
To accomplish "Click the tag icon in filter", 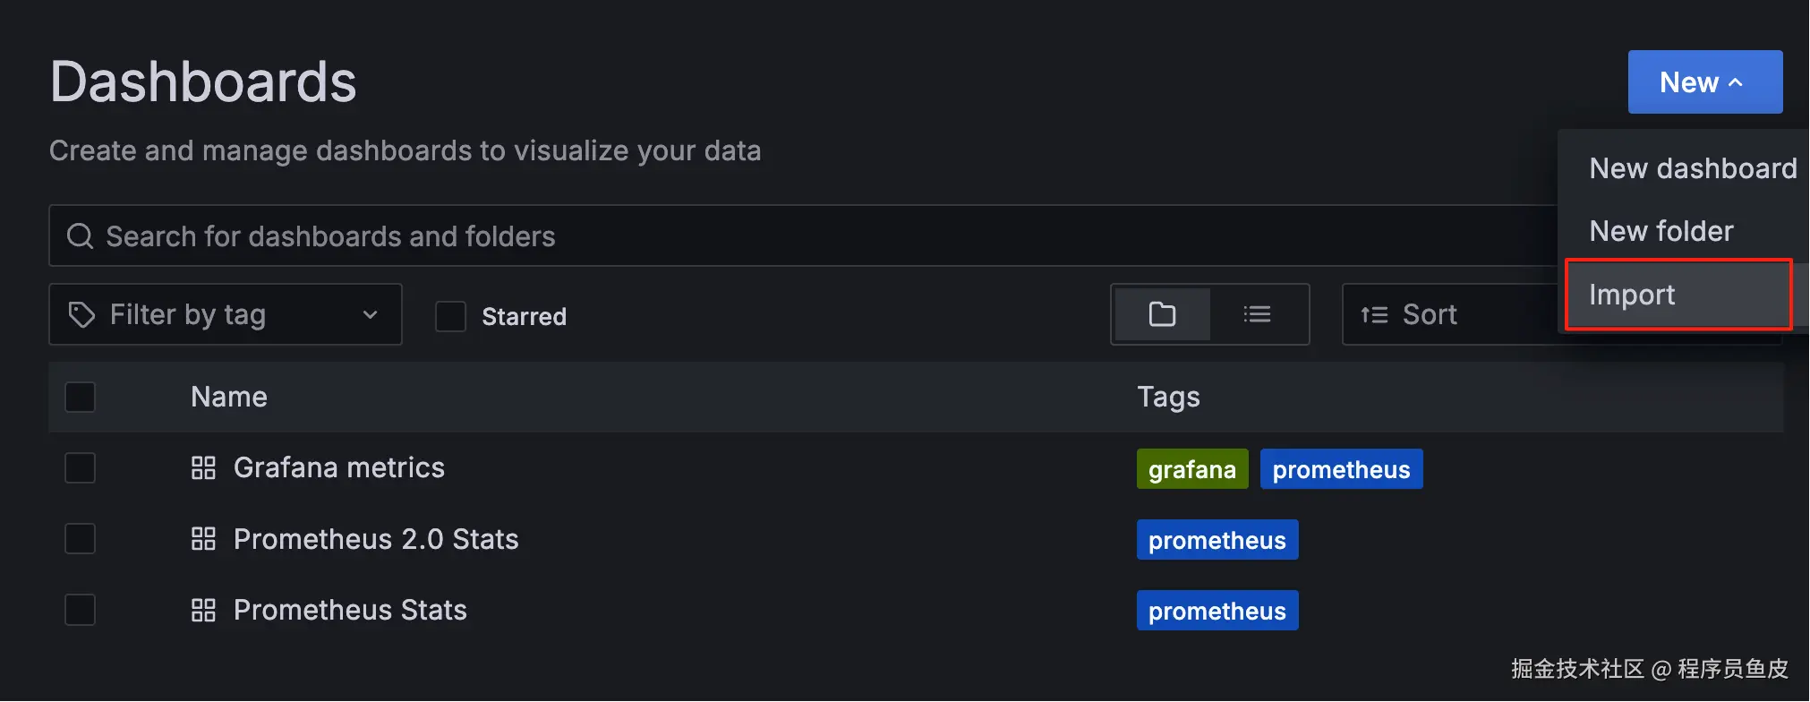I will pyautogui.click(x=82, y=315).
